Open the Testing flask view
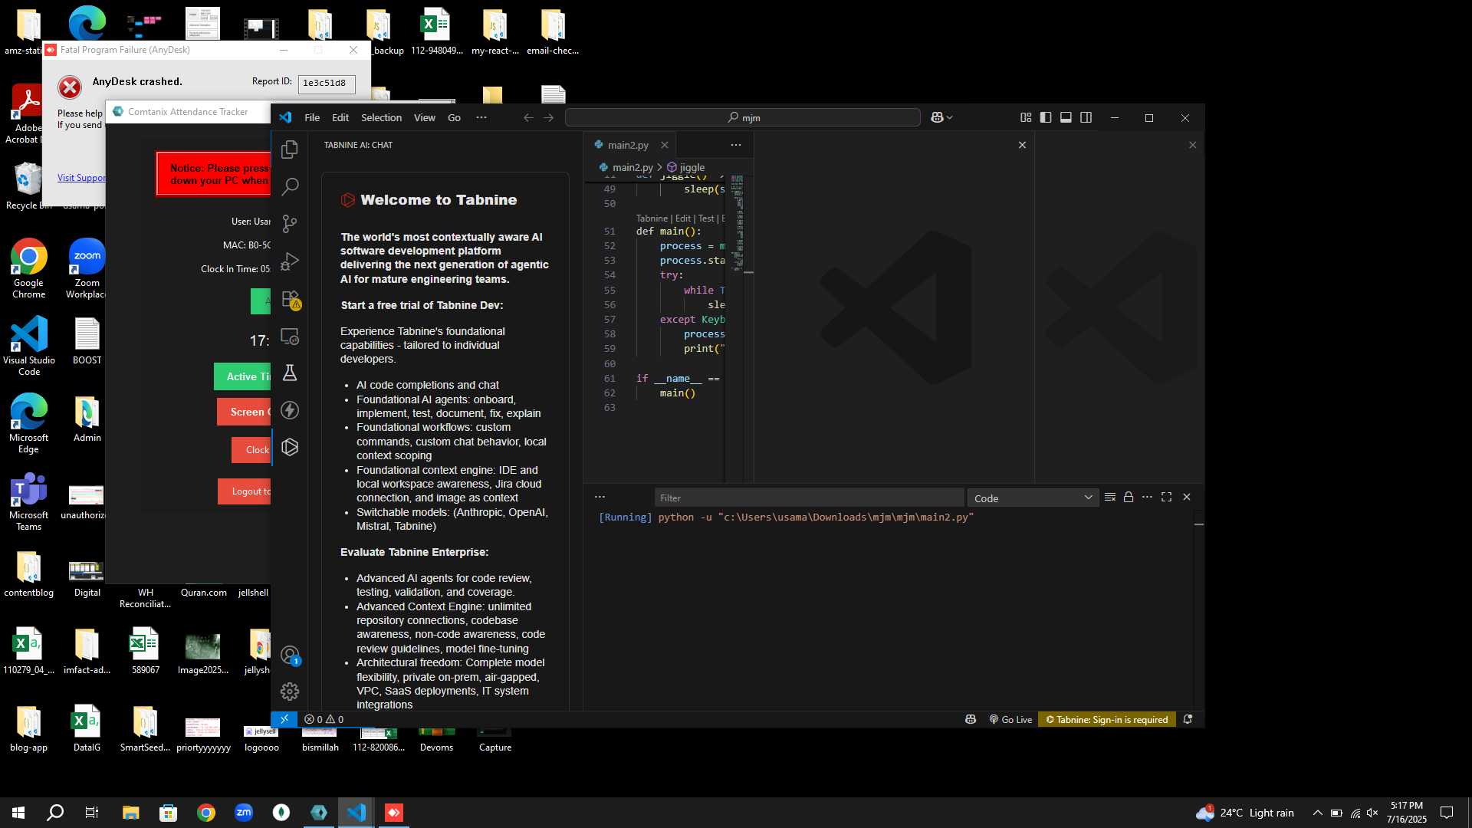The width and height of the screenshot is (1472, 828). [290, 373]
